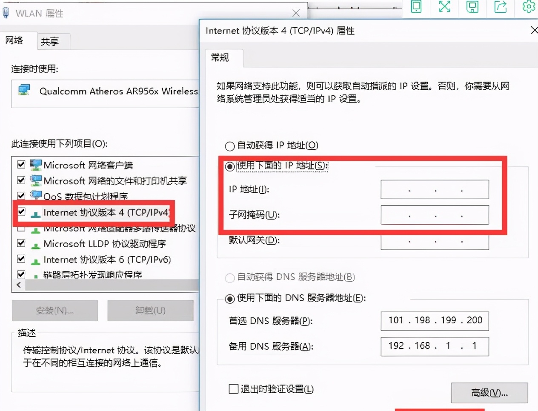Open the settings gear in the top toolbar
Viewport: 538px width, 411px height.
coord(529,7)
